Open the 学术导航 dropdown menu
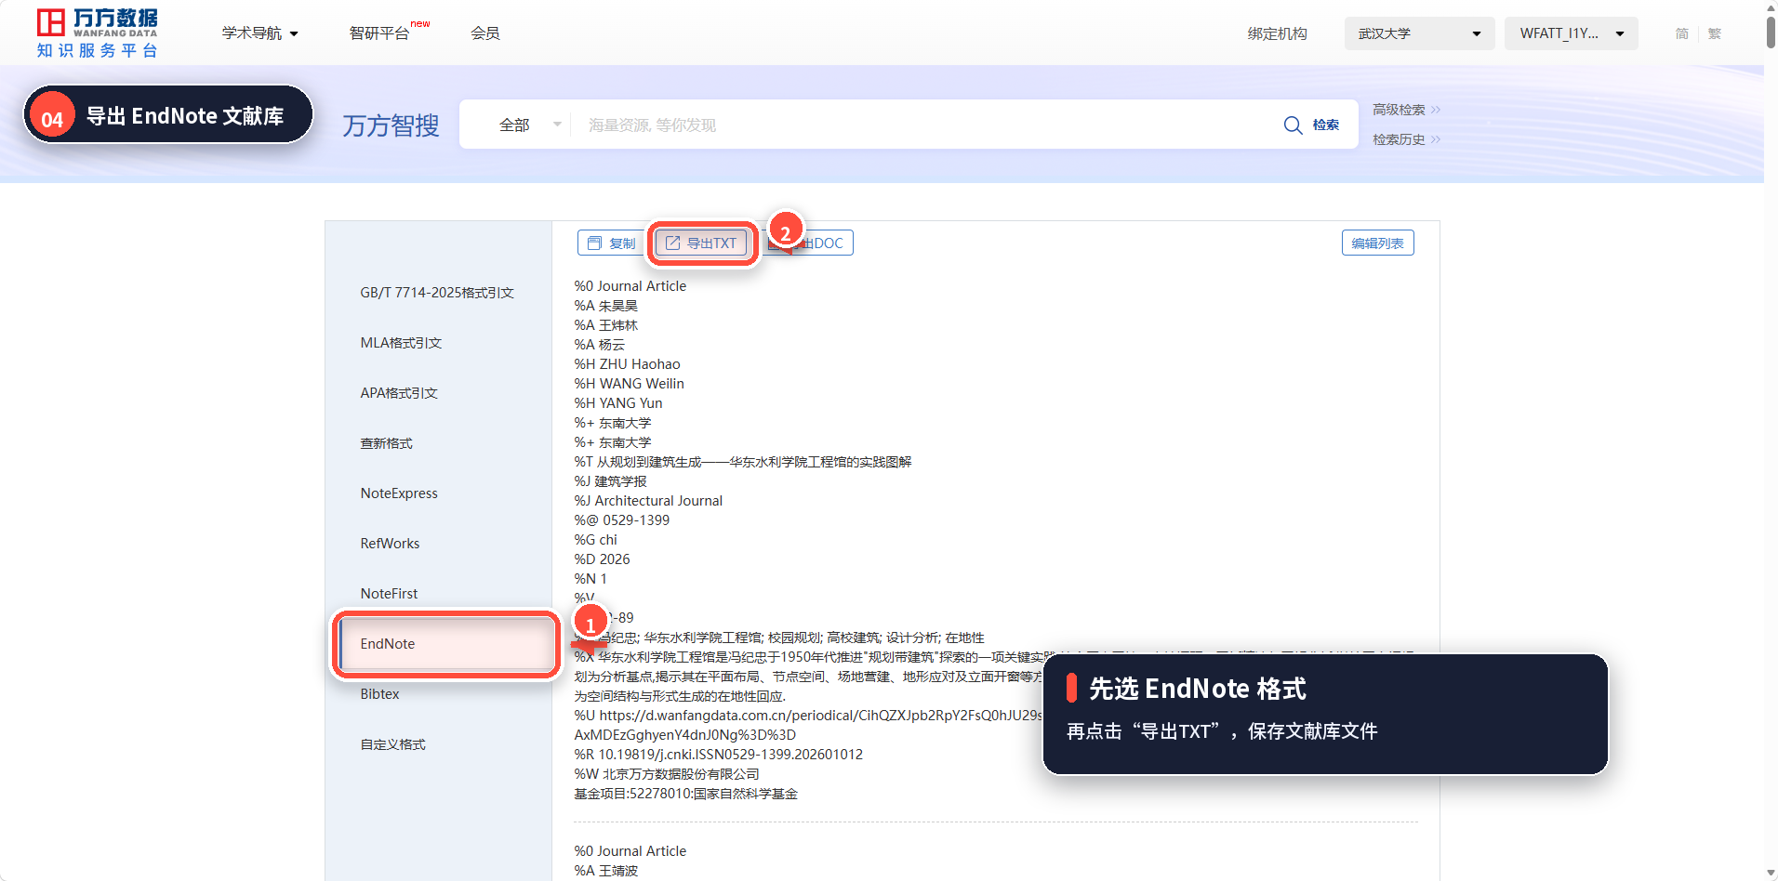This screenshot has width=1778, height=881. click(x=260, y=33)
